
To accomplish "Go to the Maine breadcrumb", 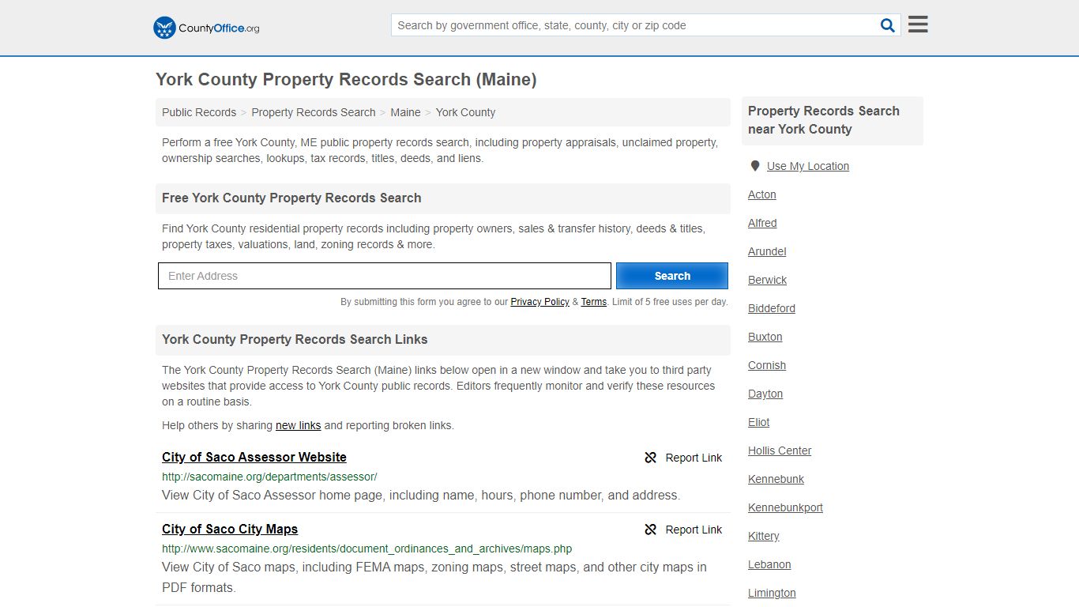I will (405, 112).
